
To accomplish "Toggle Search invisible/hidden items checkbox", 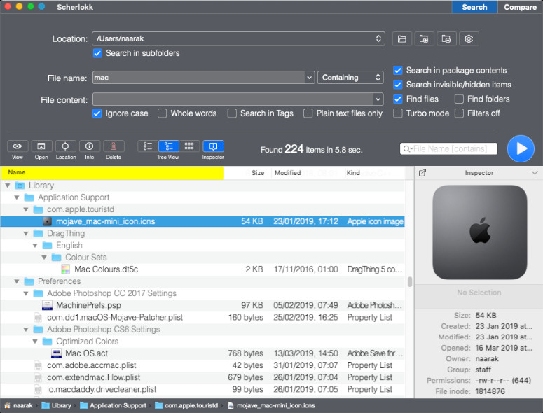I will pos(398,85).
